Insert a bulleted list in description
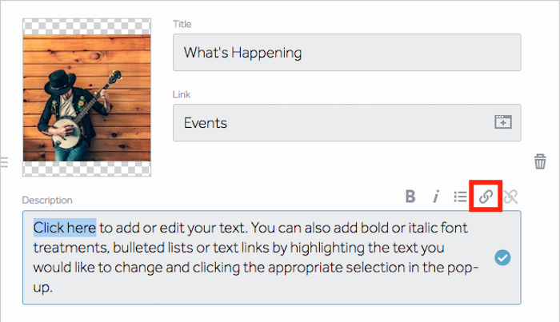This screenshot has width=560, height=322. coord(460,197)
